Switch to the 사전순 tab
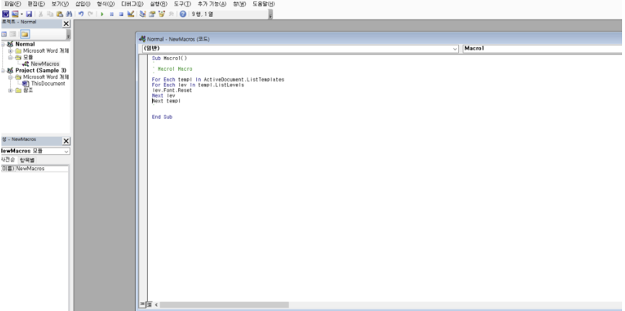The image size is (625, 311). tap(8, 159)
